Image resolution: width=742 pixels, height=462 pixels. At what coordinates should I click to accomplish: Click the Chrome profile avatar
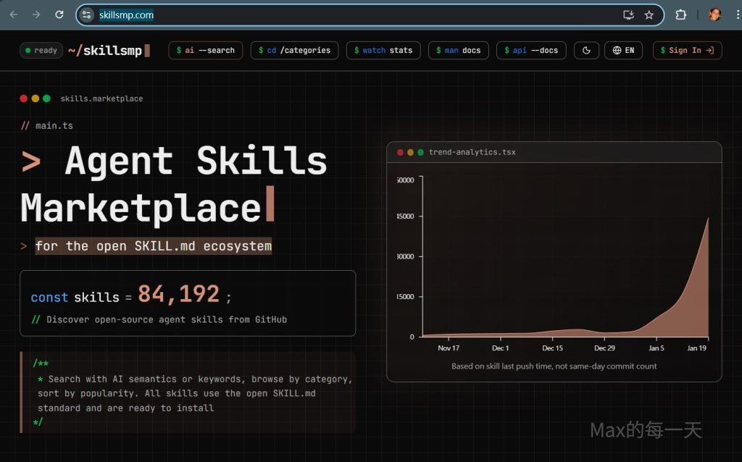(x=714, y=14)
